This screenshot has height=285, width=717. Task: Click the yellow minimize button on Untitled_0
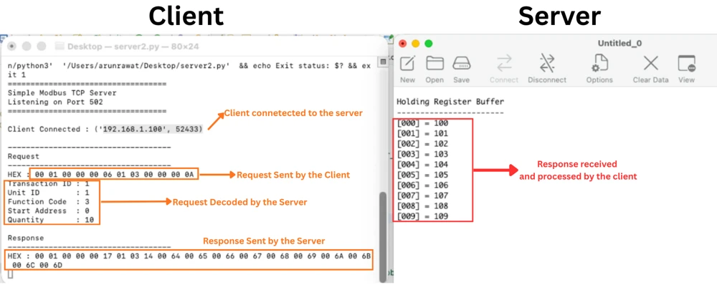416,44
